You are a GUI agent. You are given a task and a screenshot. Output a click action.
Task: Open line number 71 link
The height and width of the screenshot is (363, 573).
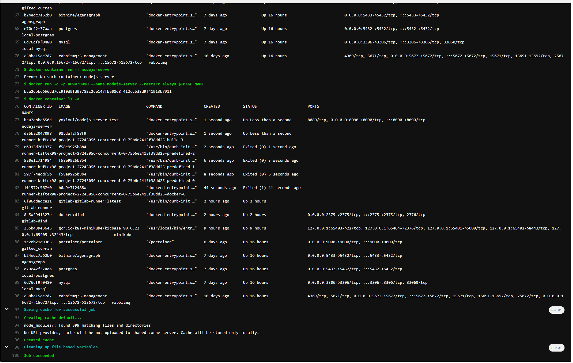pyautogui.click(x=17, y=70)
